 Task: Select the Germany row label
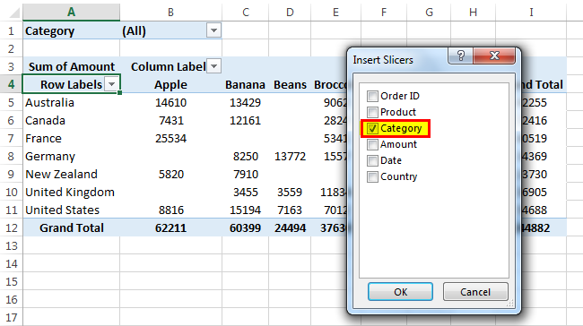click(x=72, y=157)
